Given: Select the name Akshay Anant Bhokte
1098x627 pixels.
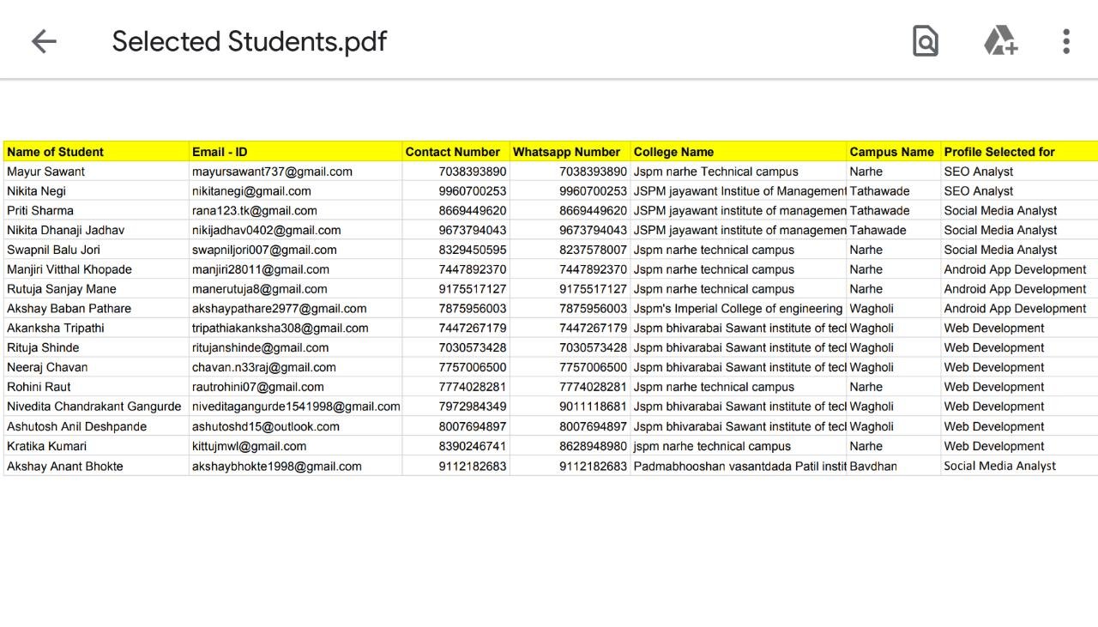Looking at the screenshot, I should 65,467.
